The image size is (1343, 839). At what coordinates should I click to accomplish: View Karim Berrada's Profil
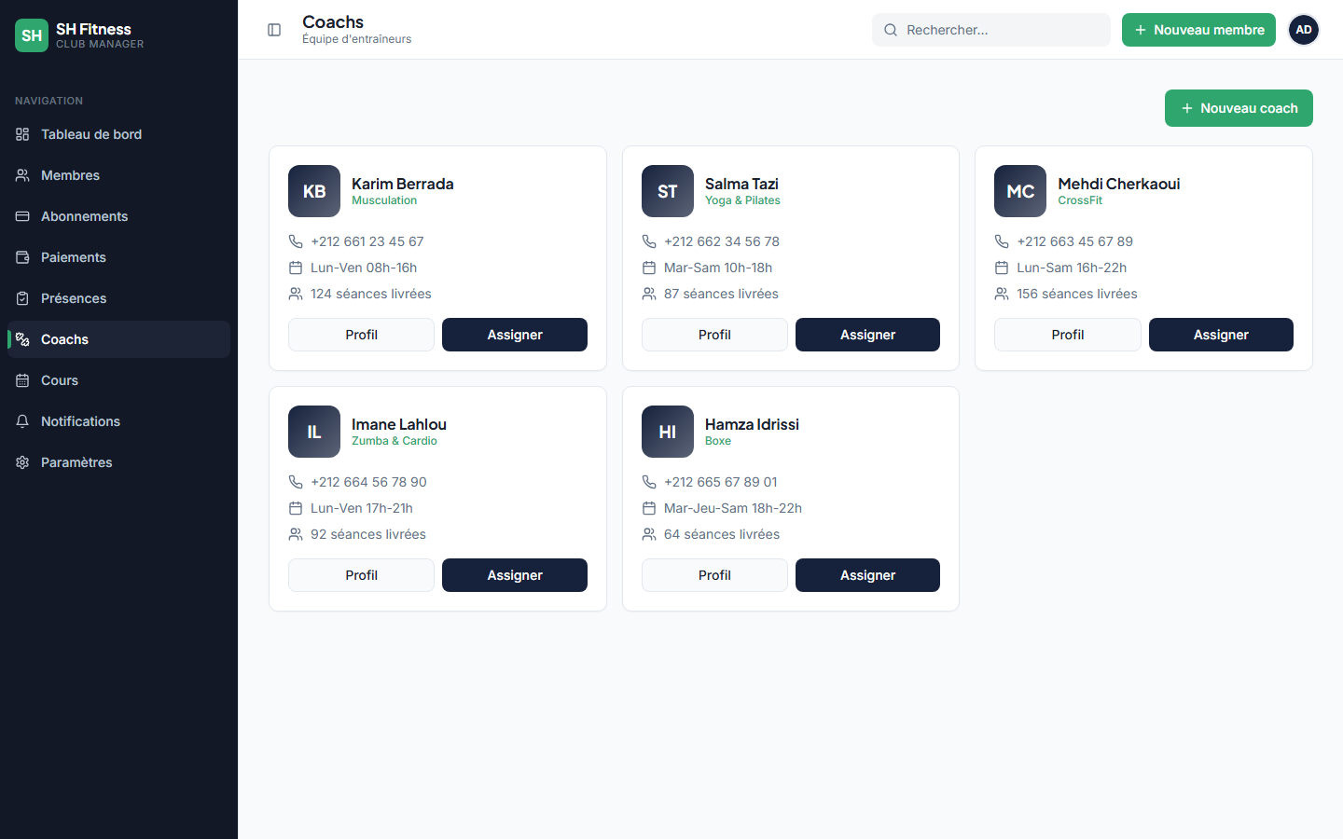pyautogui.click(x=361, y=335)
